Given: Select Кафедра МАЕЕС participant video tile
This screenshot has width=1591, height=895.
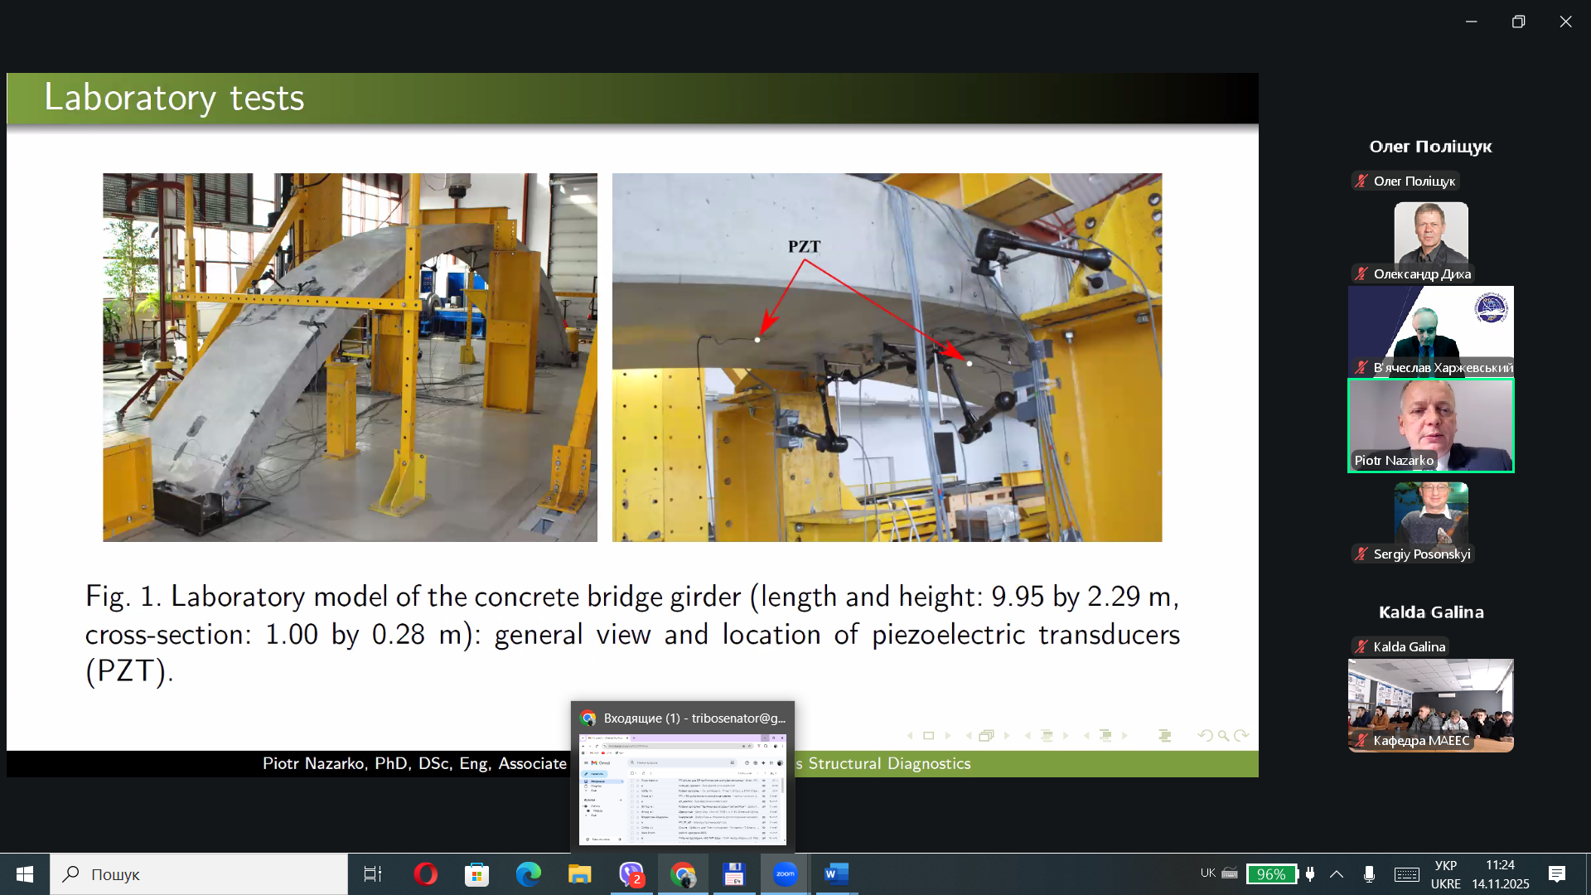Looking at the screenshot, I should click(x=1430, y=704).
